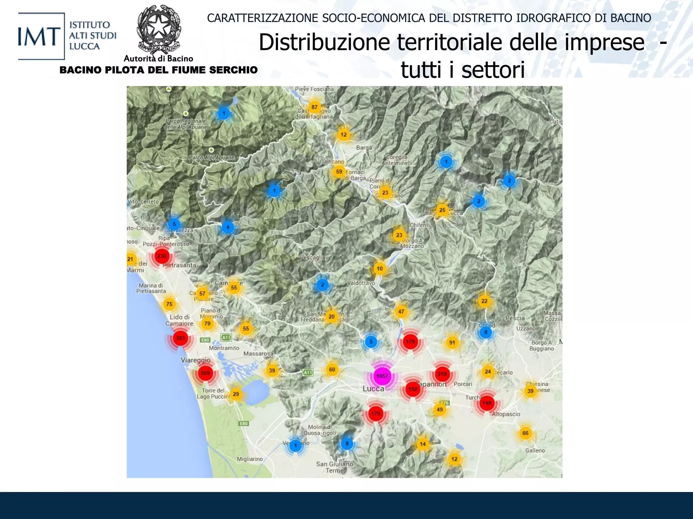Image resolution: width=693 pixels, height=519 pixels.
Task: Open the red 192 cluster east of Lucca
Action: pos(412,389)
